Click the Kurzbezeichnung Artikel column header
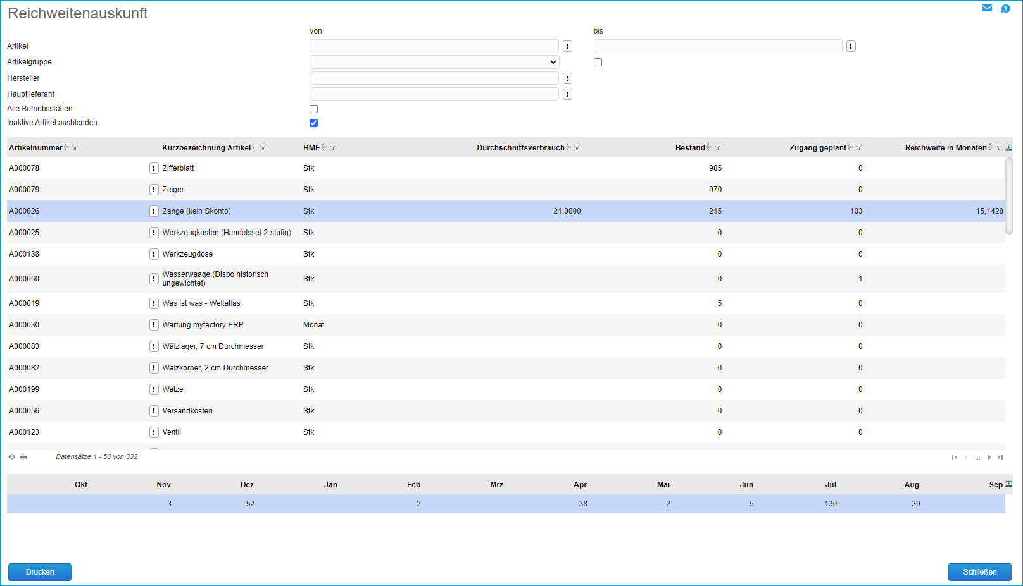The width and height of the screenshot is (1023, 586). (x=206, y=148)
